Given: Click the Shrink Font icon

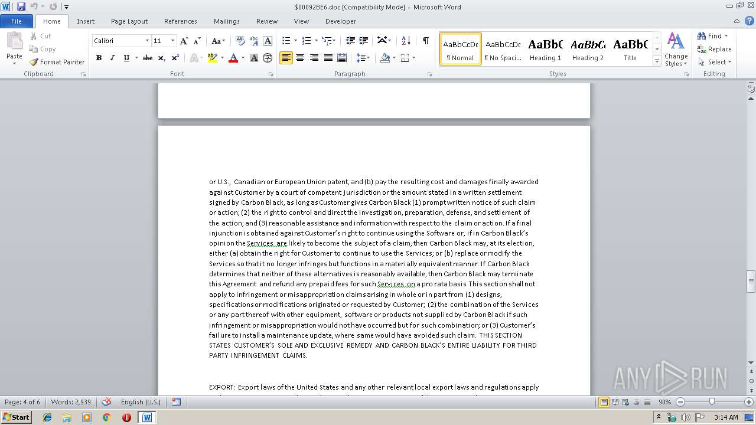Looking at the screenshot, I should point(197,41).
